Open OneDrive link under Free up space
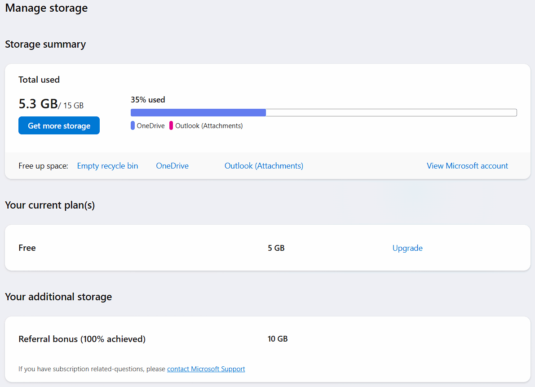 [x=172, y=166]
